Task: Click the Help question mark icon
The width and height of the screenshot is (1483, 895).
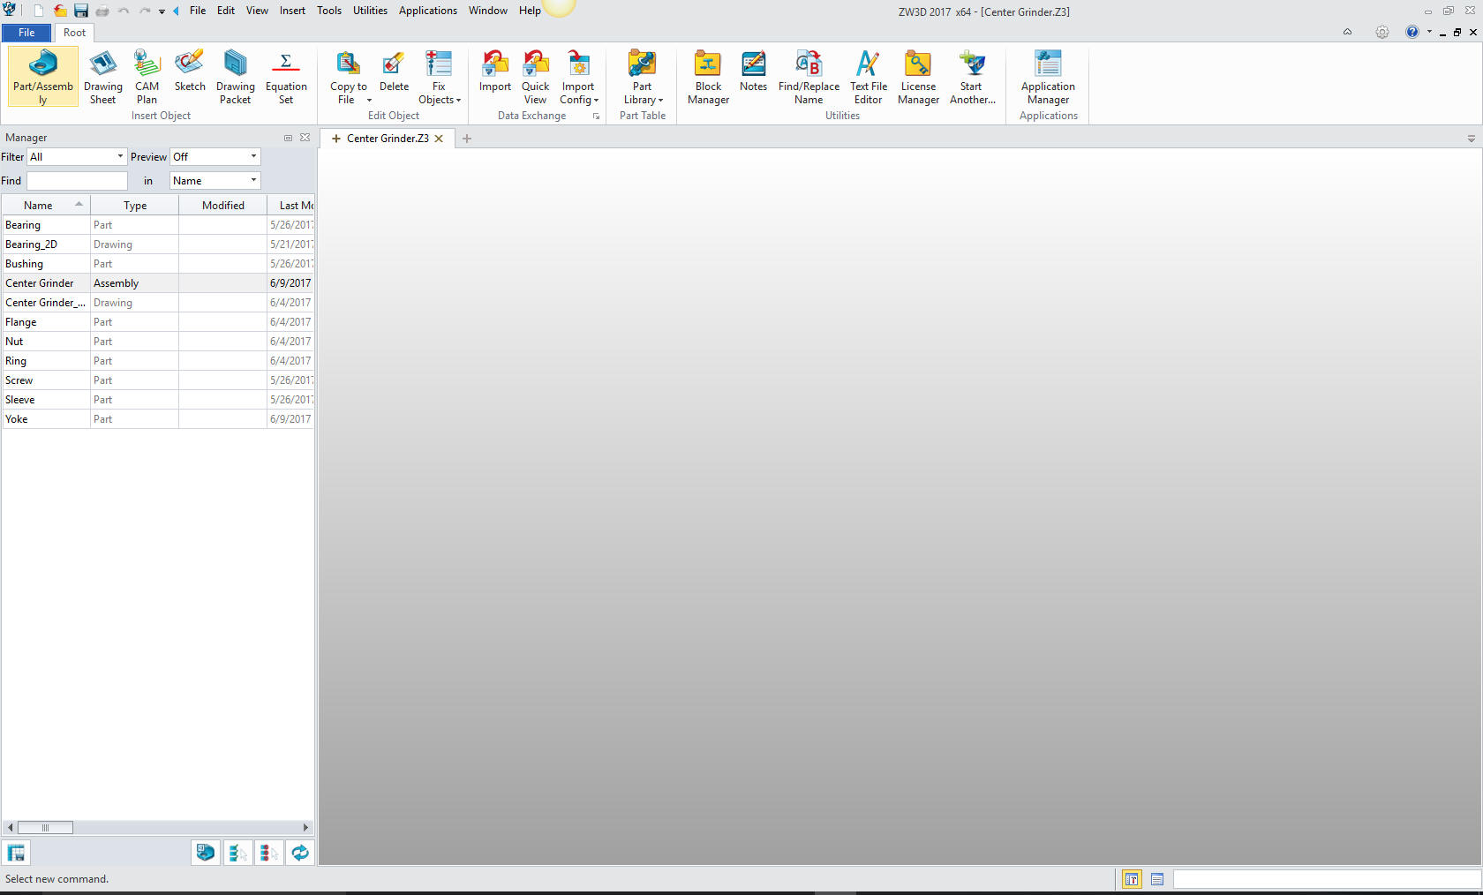Action: point(1412,32)
